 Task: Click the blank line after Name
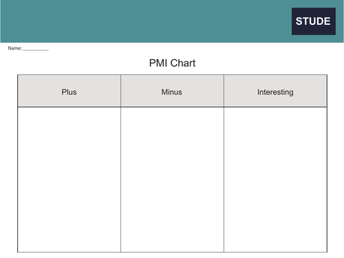[x=36, y=50]
